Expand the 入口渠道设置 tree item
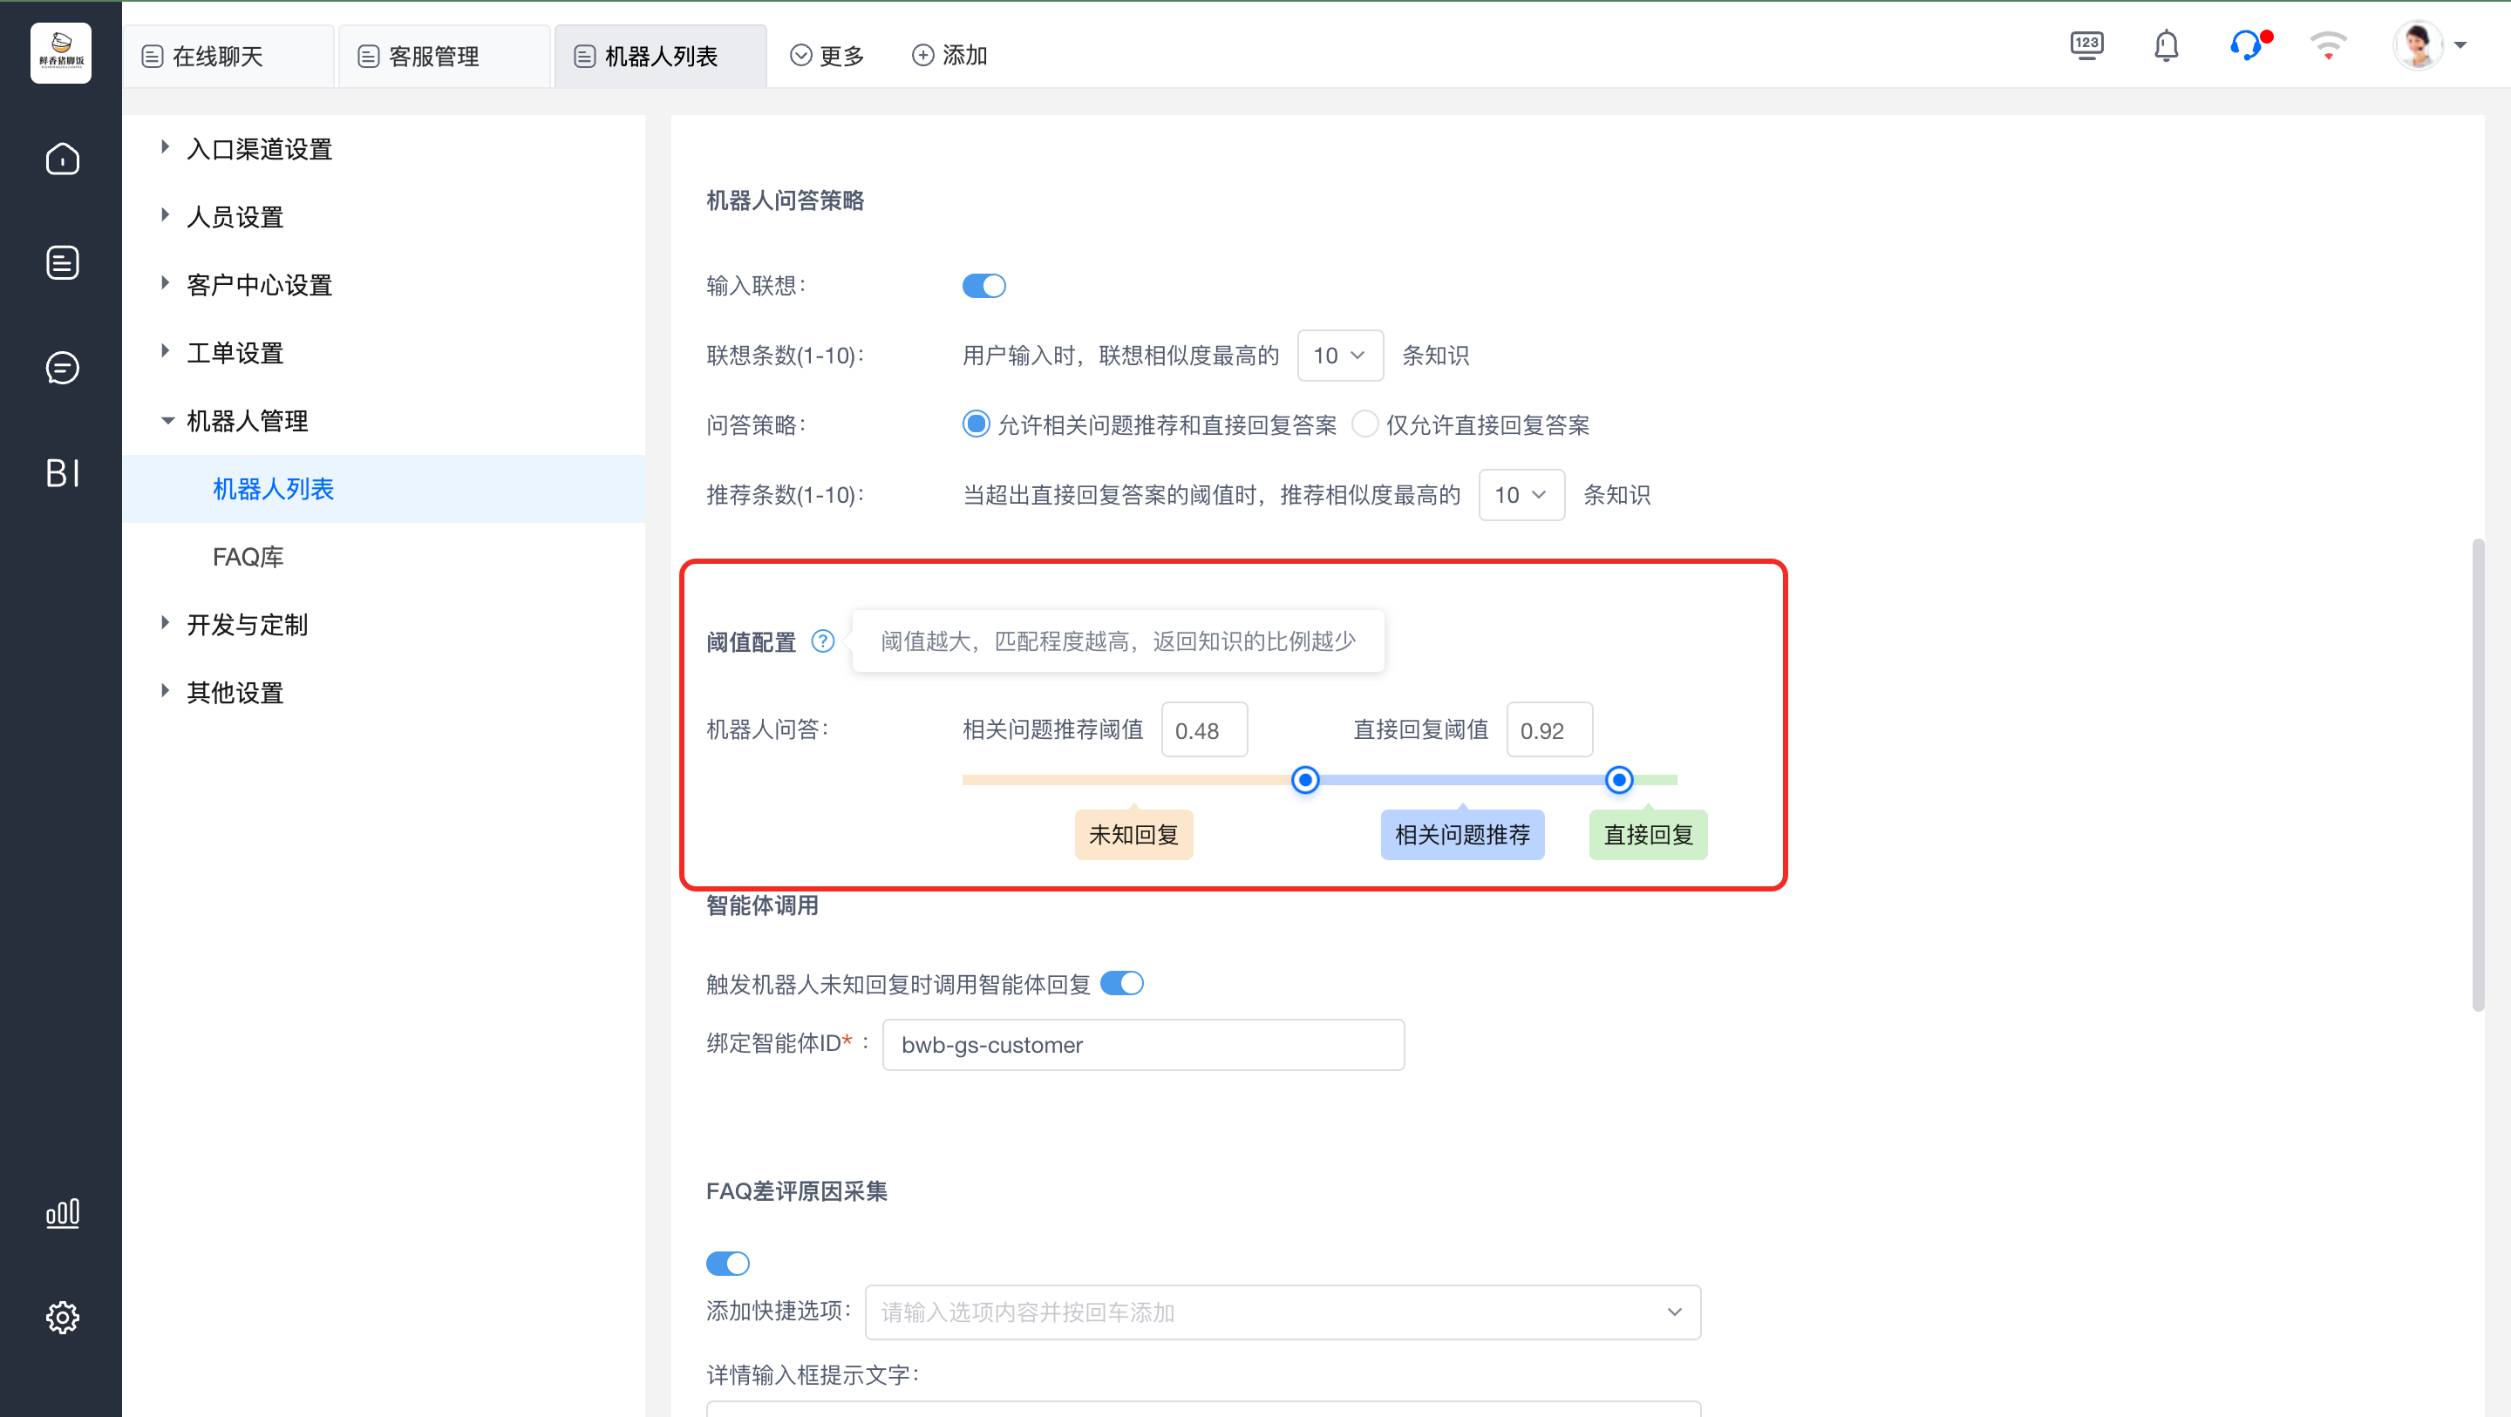The width and height of the screenshot is (2511, 1417). (259, 149)
